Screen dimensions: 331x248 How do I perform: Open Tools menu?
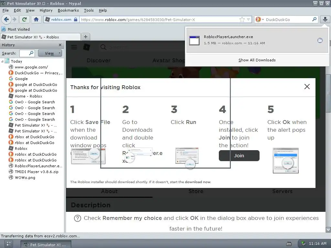pos(89,10)
